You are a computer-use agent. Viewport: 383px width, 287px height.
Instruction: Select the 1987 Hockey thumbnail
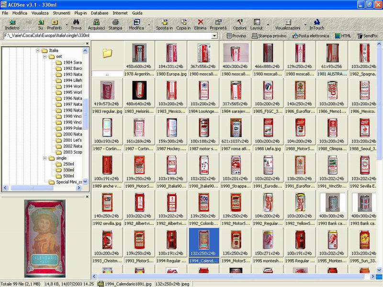[x=171, y=133]
